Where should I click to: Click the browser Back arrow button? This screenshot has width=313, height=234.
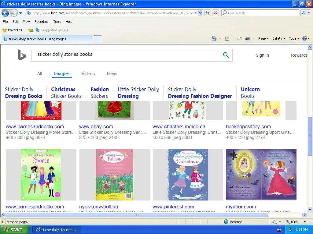pos(6,13)
